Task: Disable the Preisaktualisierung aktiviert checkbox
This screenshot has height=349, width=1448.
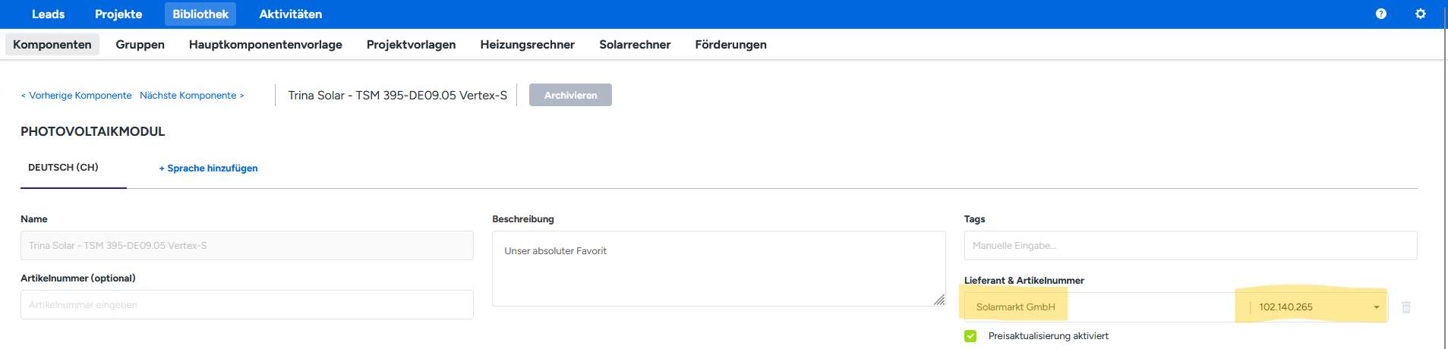Action: click(970, 336)
